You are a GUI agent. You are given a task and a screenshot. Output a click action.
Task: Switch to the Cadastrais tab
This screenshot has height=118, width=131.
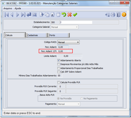[37, 35]
